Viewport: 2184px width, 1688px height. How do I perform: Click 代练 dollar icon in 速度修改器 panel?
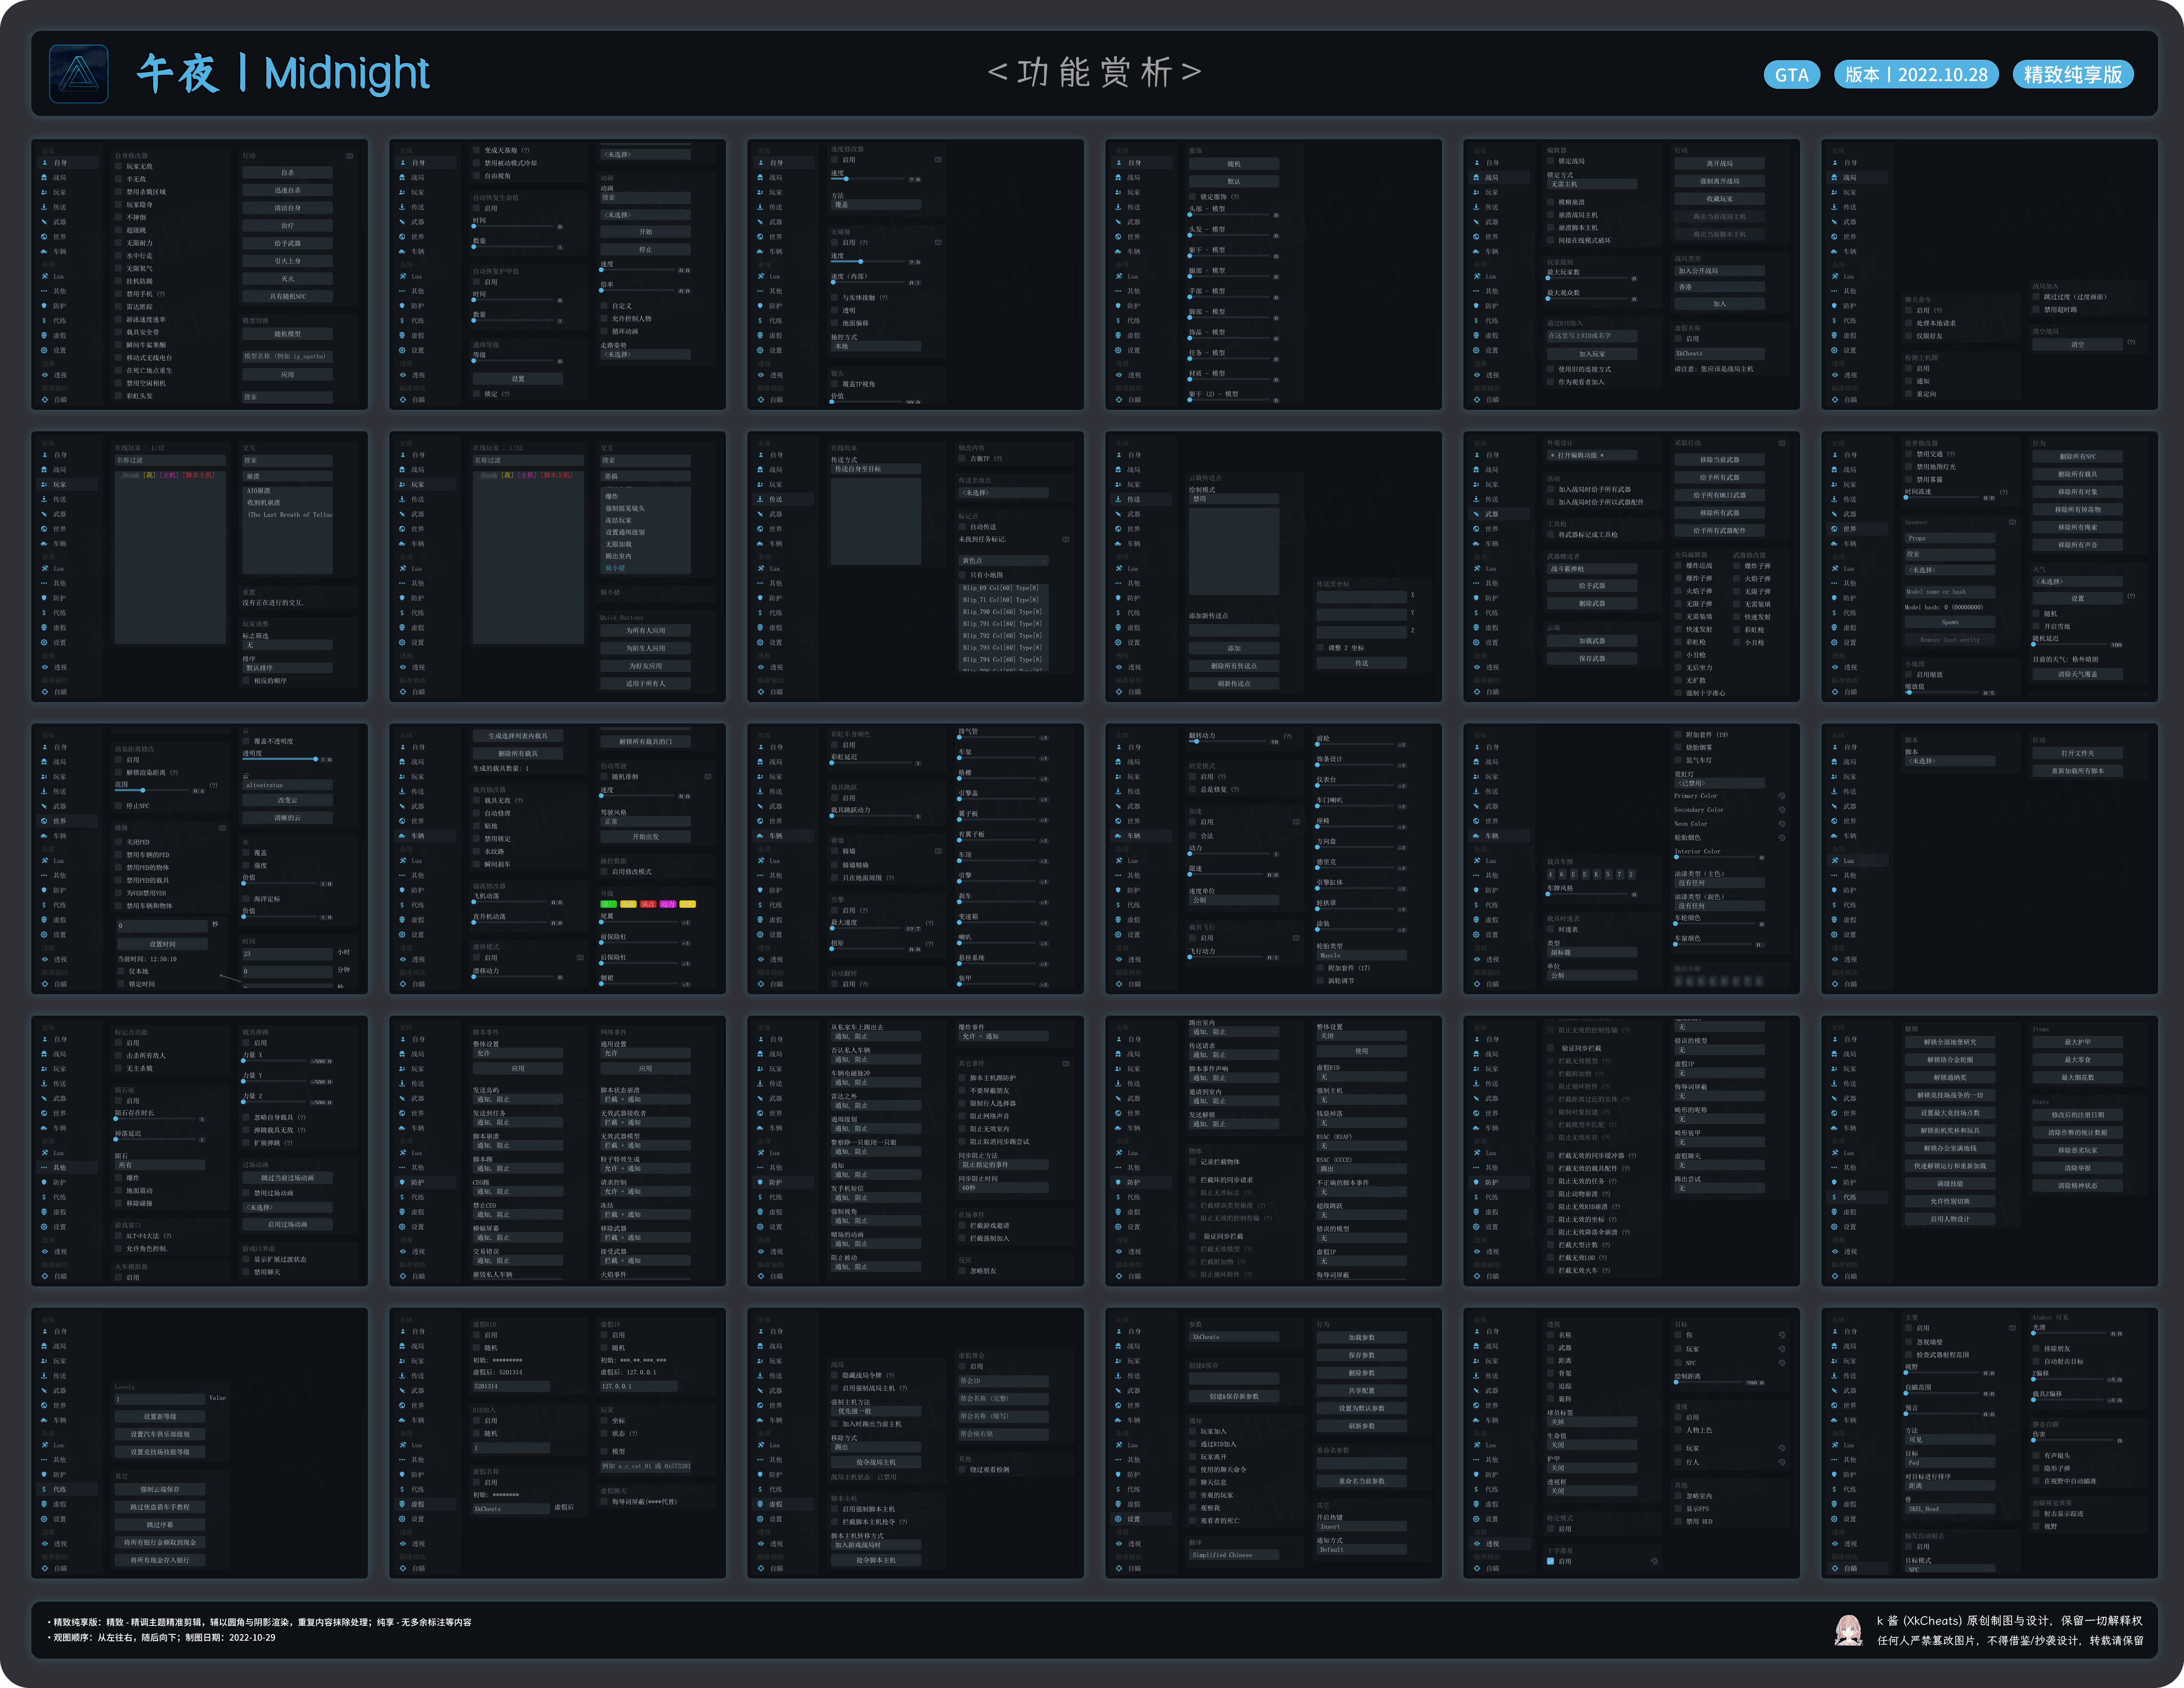point(761,321)
